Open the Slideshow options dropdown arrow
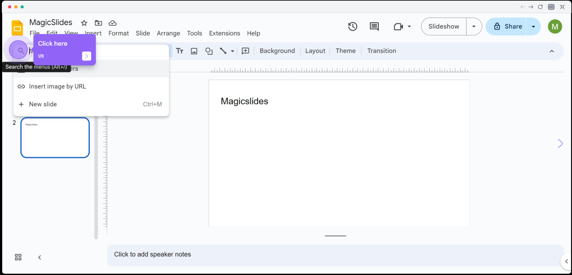 point(474,27)
